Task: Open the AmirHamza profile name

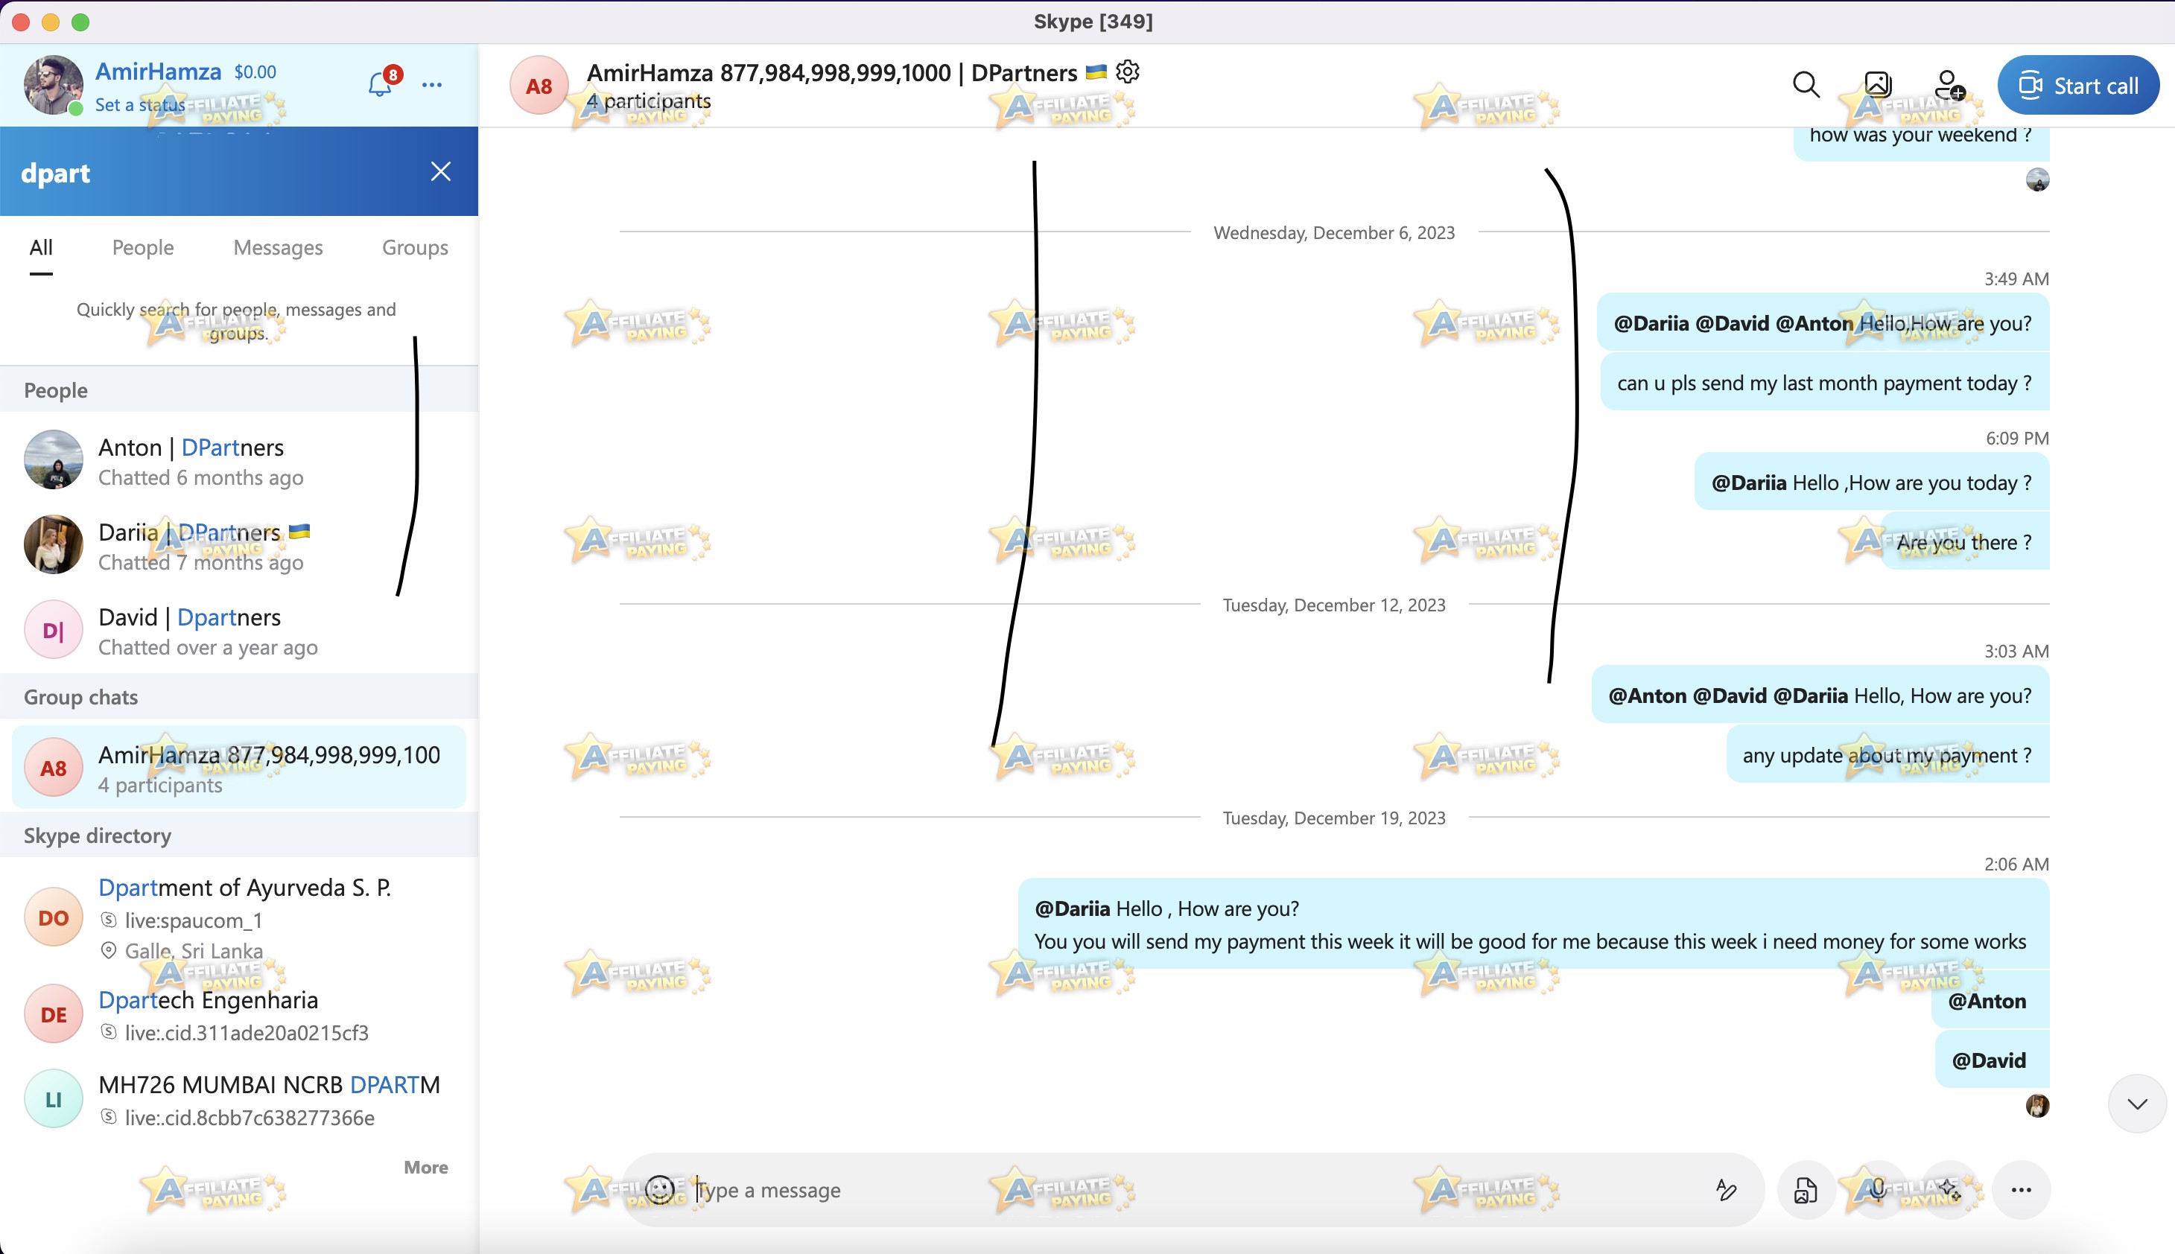Action: [x=158, y=71]
